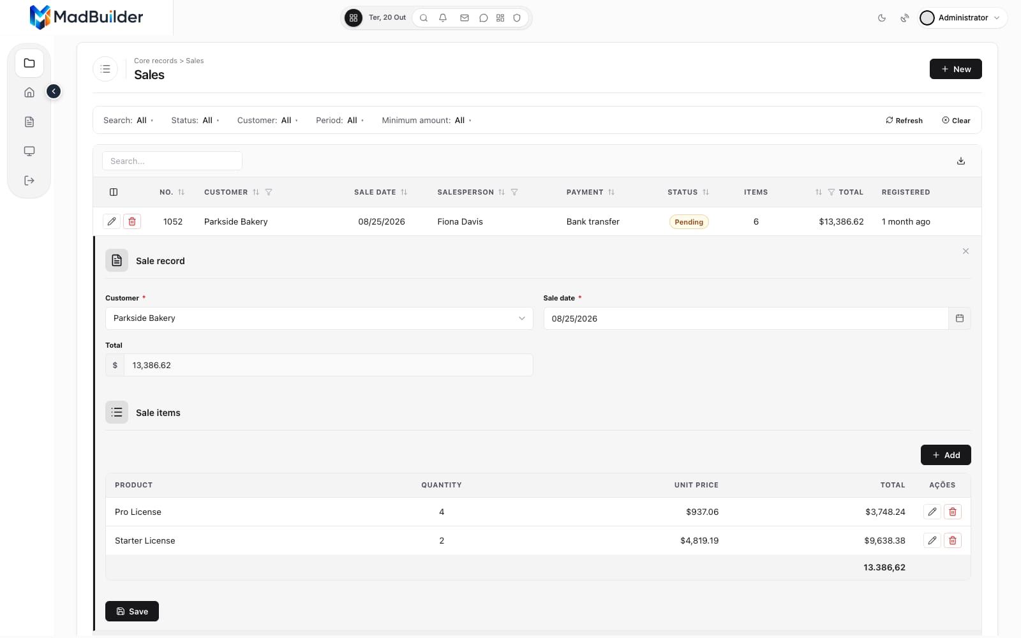Delete sale 1052 with trash icon
Viewport: 1021px width, 638px height.
tap(132, 221)
